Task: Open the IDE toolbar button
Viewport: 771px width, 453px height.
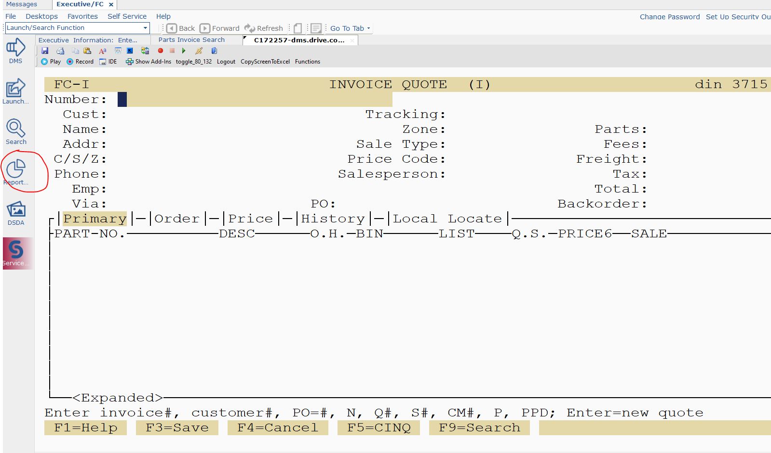Action: click(108, 62)
